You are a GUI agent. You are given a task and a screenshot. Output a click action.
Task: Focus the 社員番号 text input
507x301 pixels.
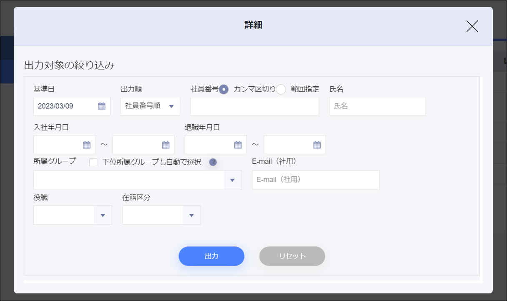click(x=254, y=106)
